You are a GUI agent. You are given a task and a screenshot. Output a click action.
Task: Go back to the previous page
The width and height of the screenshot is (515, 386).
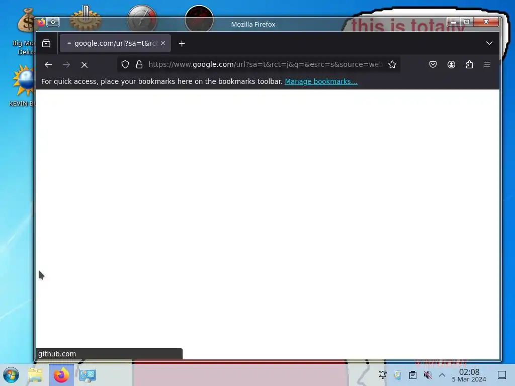click(48, 65)
